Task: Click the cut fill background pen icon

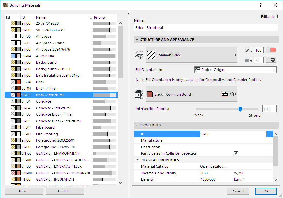Action: 249,60
